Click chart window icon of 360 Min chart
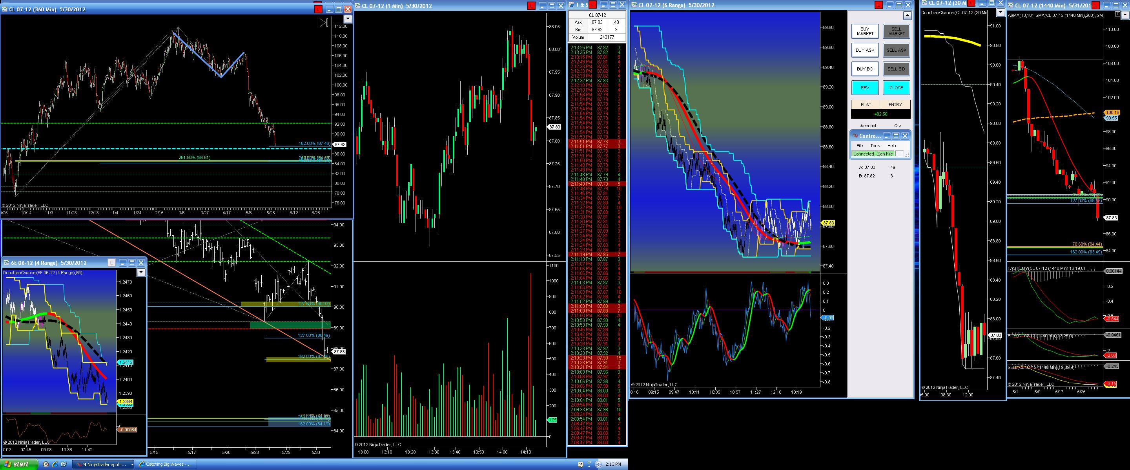The width and height of the screenshot is (1130, 470). (x=5, y=9)
